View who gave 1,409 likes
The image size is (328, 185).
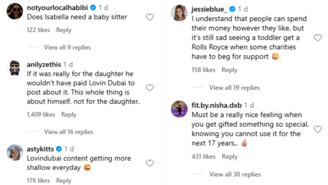pos(41,114)
